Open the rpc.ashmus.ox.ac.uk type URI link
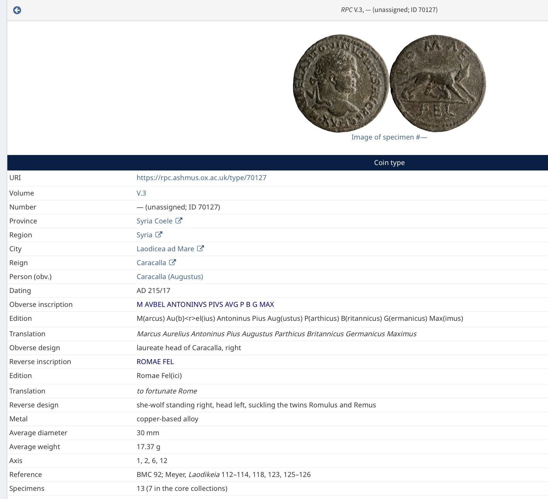 [x=201, y=178]
